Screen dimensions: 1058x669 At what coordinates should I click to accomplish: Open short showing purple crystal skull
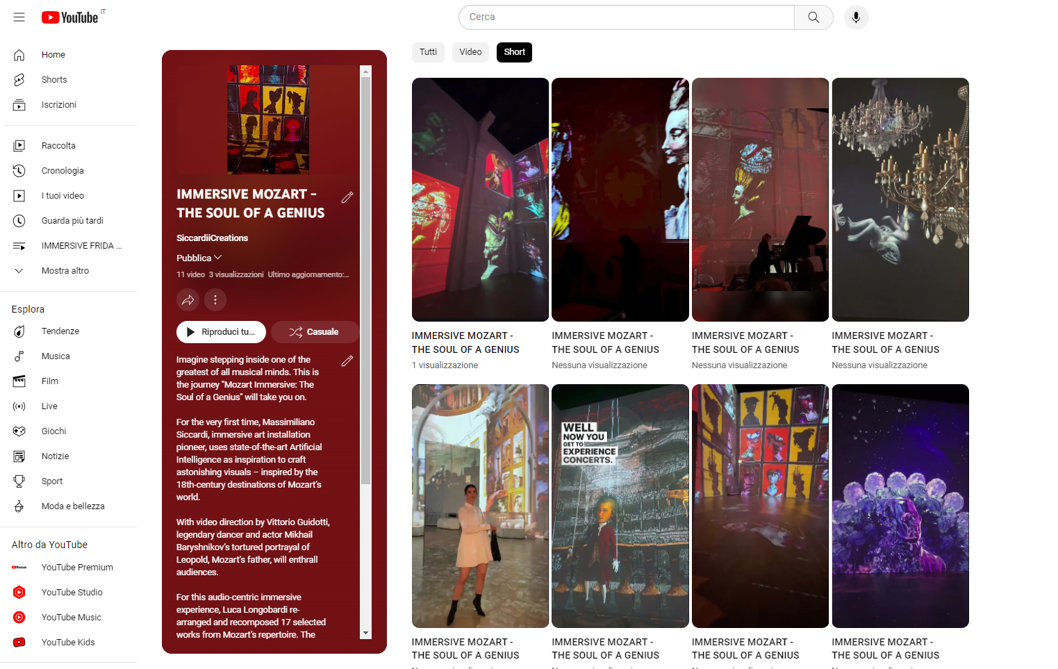click(900, 506)
